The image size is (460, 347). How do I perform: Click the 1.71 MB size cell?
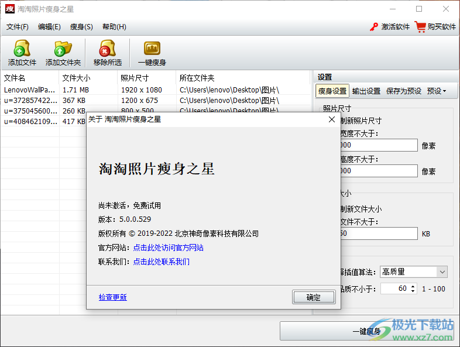[75, 90]
